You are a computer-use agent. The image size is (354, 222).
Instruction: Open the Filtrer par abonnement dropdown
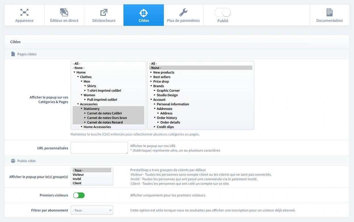[92, 210]
